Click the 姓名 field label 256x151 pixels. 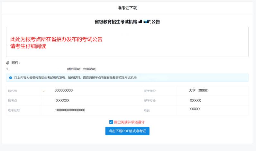147,110
